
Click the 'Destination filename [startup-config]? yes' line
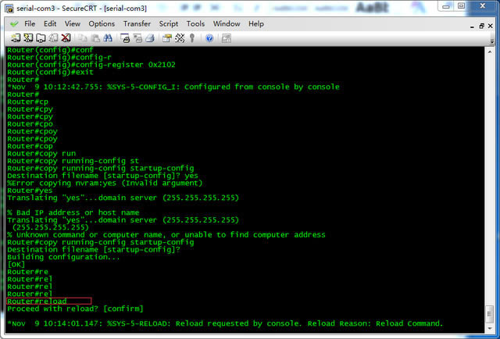coord(102,176)
